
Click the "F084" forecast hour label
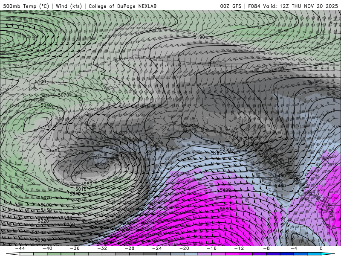[x=254, y=6]
